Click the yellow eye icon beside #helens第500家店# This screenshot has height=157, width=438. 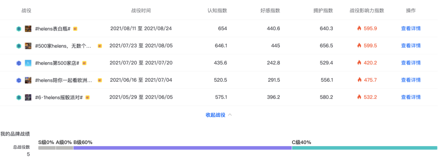click(x=84, y=63)
